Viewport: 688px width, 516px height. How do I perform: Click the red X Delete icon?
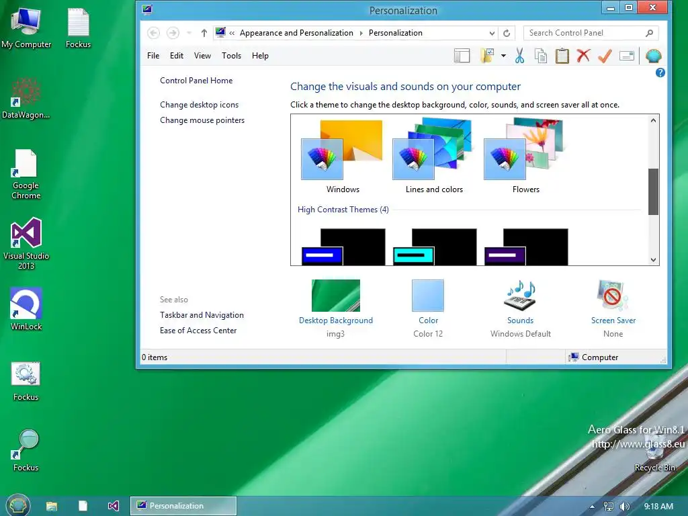[x=583, y=56]
